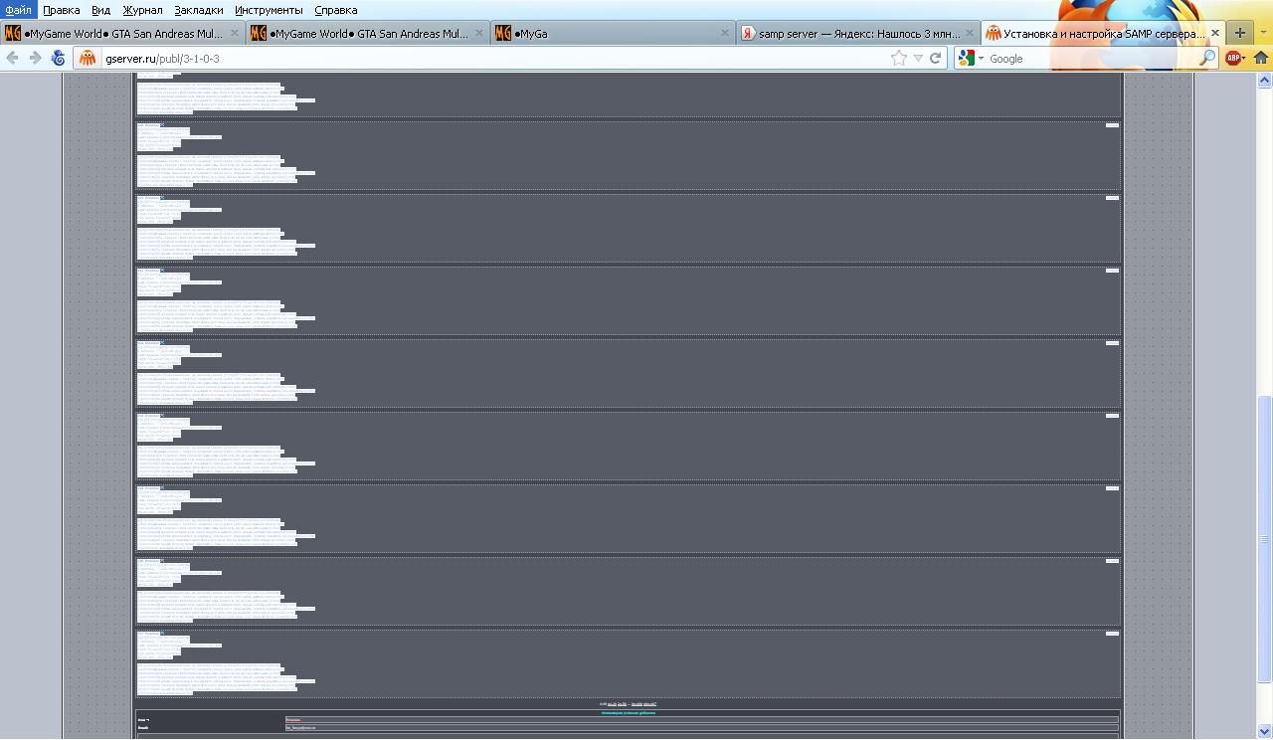Click the vertical scrollbar thumb
Viewport: 1273px width, 740px height.
(x=1265, y=539)
